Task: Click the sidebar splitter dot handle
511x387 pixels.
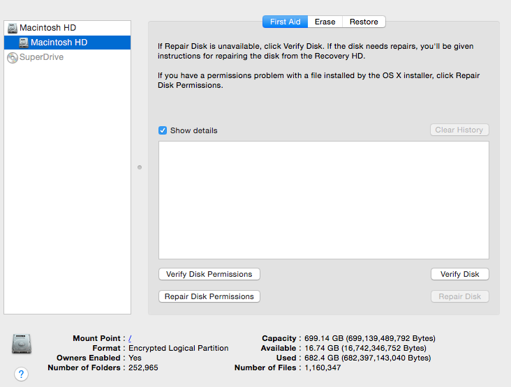Action: (140, 167)
